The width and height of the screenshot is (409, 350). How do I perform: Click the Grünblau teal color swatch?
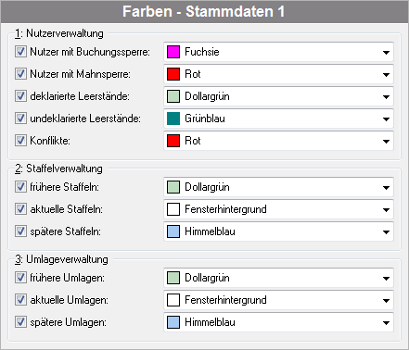pyautogui.click(x=173, y=119)
